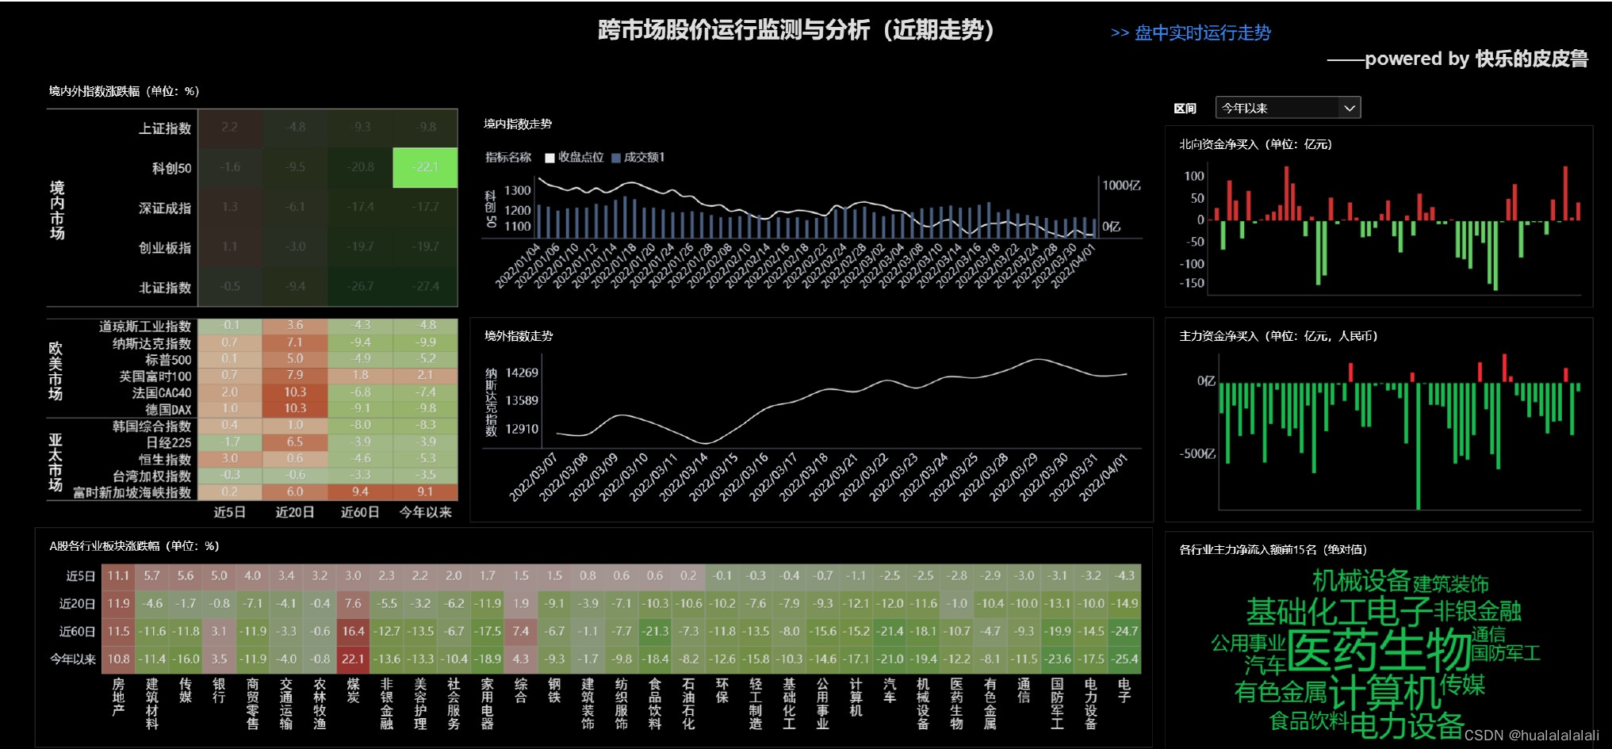This screenshot has width=1612, height=749.
Task: Click the 2022/03/15 date on 境外指数走势 axis
Action: coord(714,476)
